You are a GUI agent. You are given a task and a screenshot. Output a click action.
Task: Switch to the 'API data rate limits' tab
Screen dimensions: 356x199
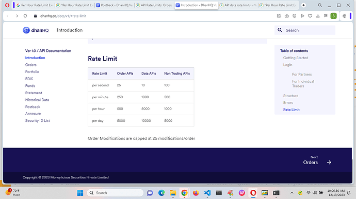(238, 5)
